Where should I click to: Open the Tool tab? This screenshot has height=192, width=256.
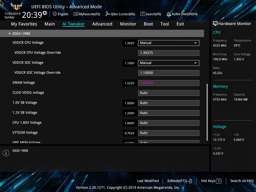[x=165, y=24]
